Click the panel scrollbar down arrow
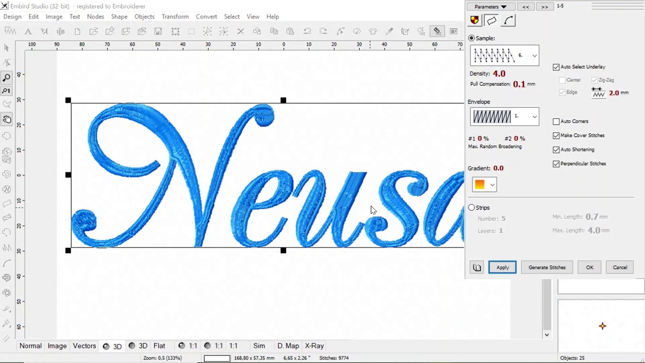Viewport: 645px width, 363px height. point(547,334)
